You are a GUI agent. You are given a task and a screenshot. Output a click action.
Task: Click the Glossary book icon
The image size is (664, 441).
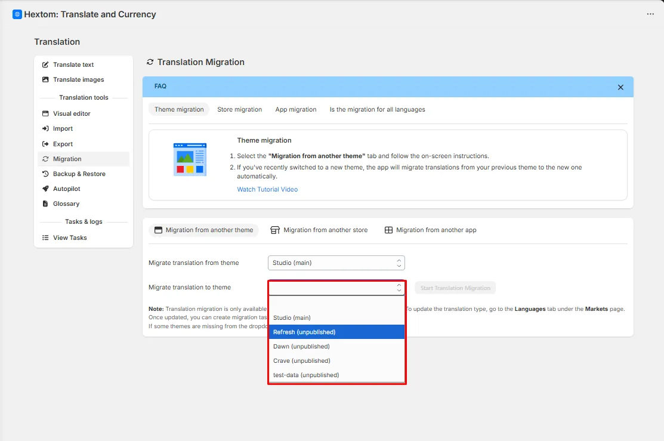coord(45,203)
